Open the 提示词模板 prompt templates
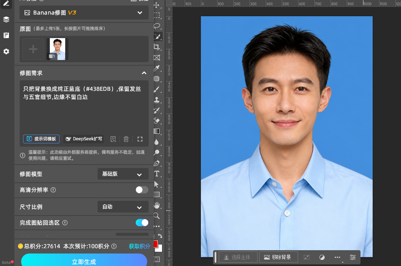Viewport: 401px width, 266px height. pos(41,139)
